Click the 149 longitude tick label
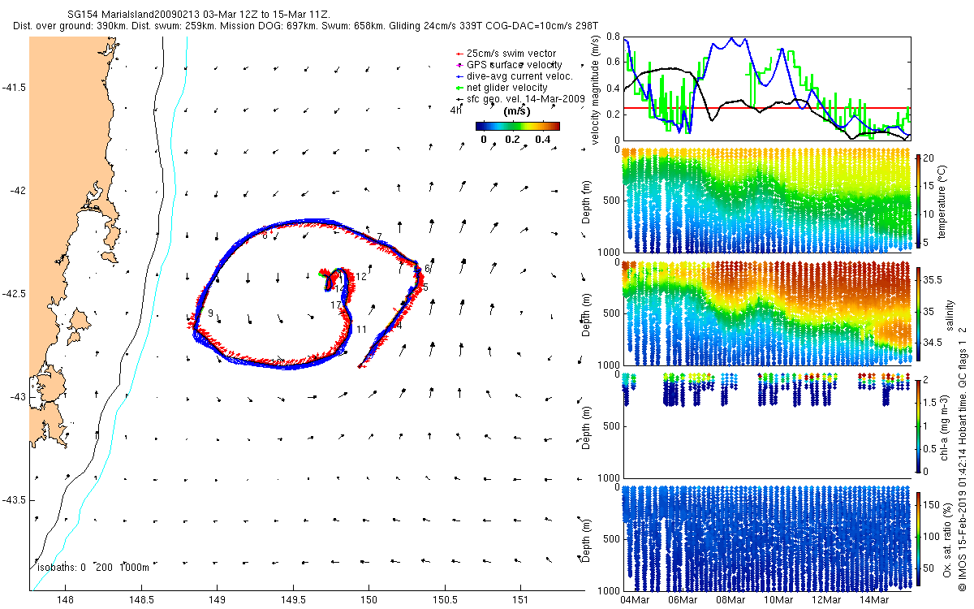The height and width of the screenshot is (609, 974). point(217,599)
